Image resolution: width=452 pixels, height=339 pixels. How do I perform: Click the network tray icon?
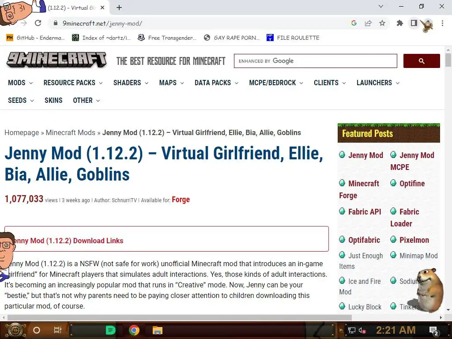[352, 330]
